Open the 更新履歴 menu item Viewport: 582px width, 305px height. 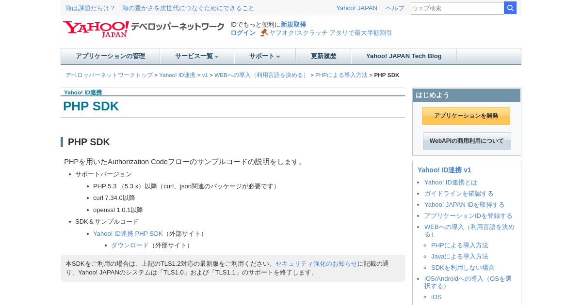pos(323,56)
